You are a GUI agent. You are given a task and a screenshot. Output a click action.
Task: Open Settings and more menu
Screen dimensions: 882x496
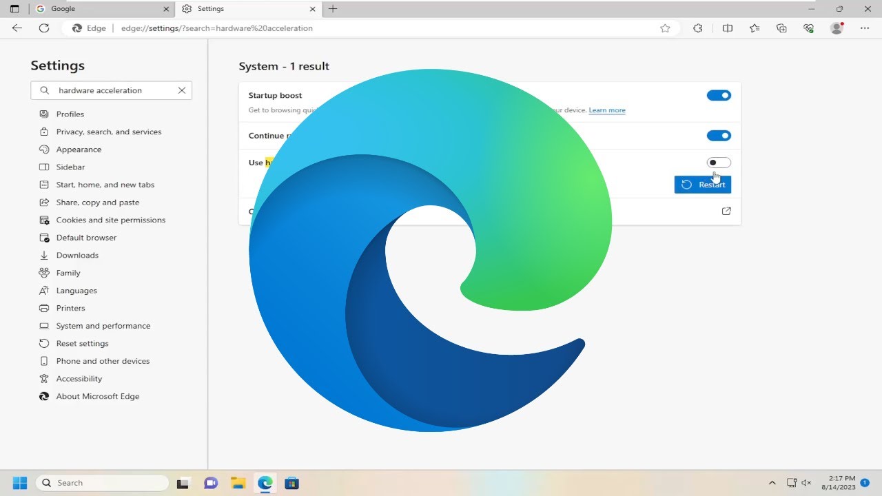pyautogui.click(x=865, y=28)
